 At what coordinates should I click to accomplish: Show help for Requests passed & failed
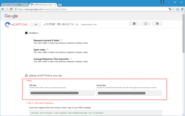(x=61, y=40)
